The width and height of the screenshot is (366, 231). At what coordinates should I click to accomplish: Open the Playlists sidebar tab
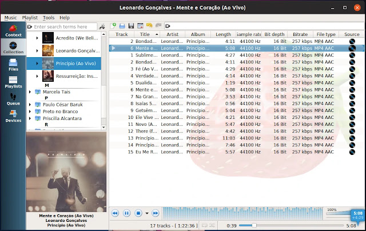tap(13, 82)
